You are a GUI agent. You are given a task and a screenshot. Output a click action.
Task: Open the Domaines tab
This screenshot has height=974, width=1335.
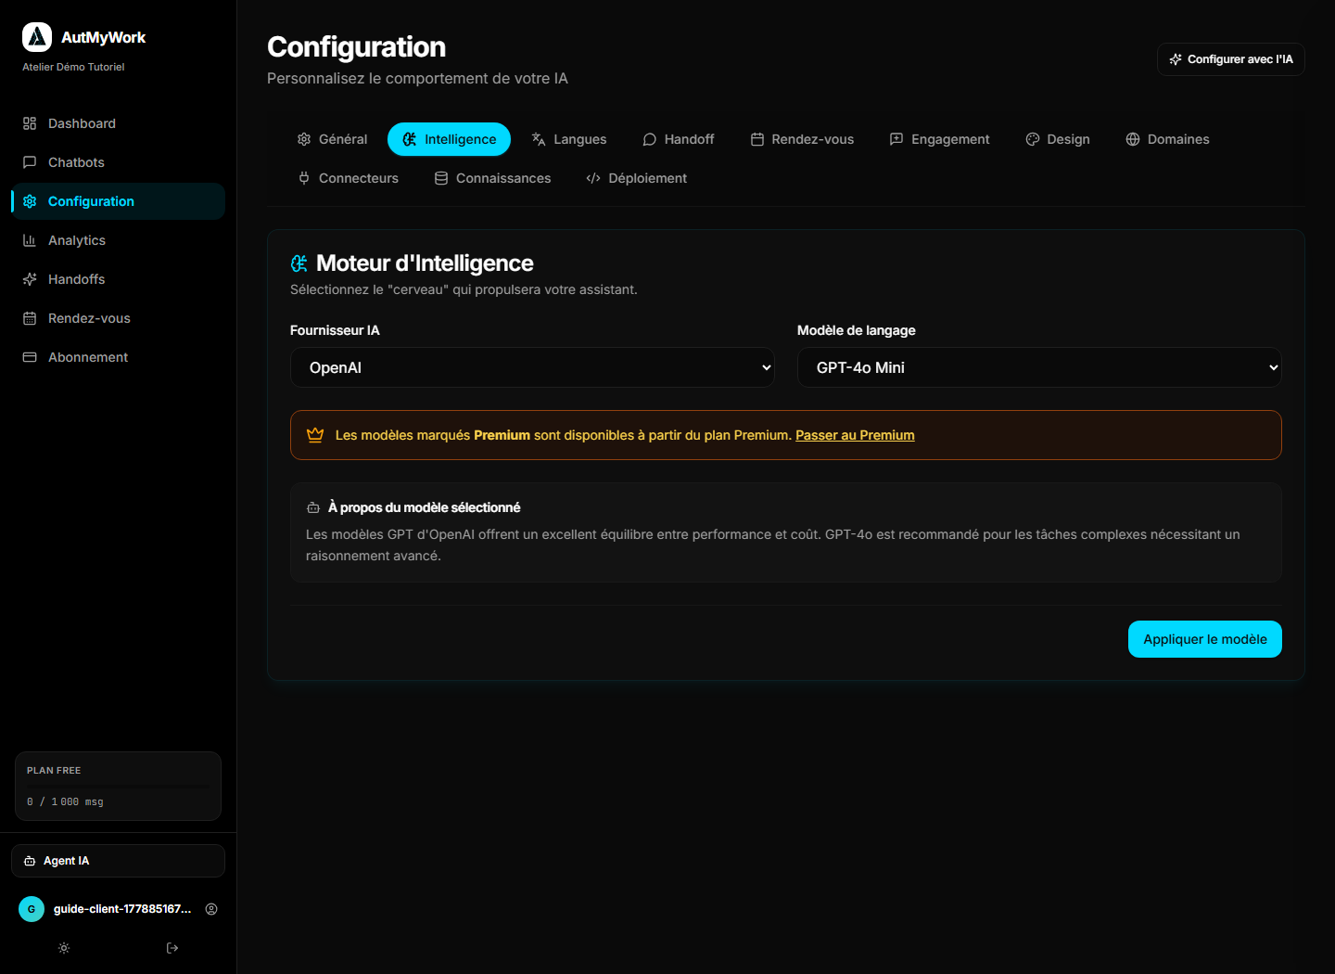click(x=1167, y=139)
